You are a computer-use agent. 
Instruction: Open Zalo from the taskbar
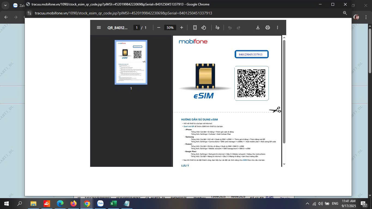click(x=100, y=204)
